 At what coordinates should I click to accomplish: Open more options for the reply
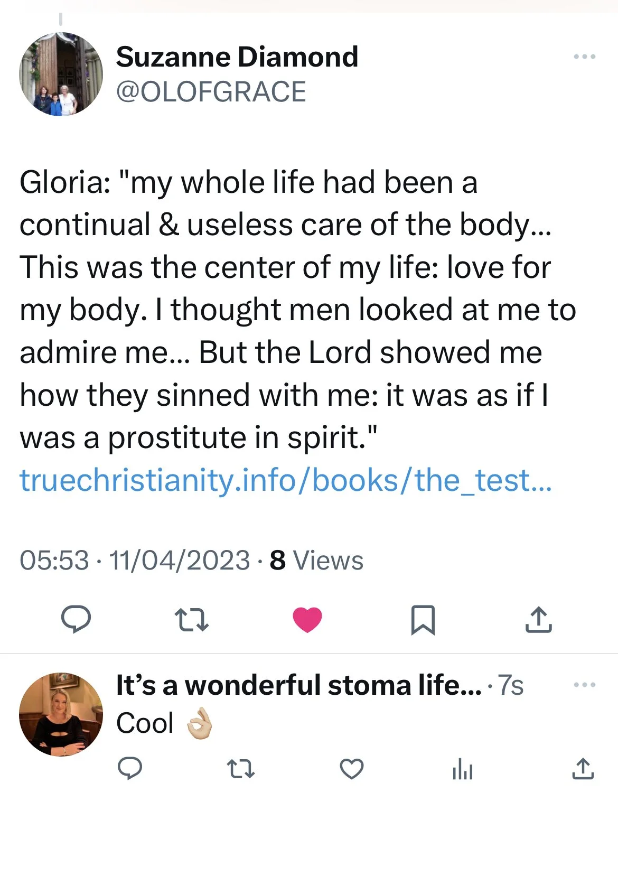point(585,685)
